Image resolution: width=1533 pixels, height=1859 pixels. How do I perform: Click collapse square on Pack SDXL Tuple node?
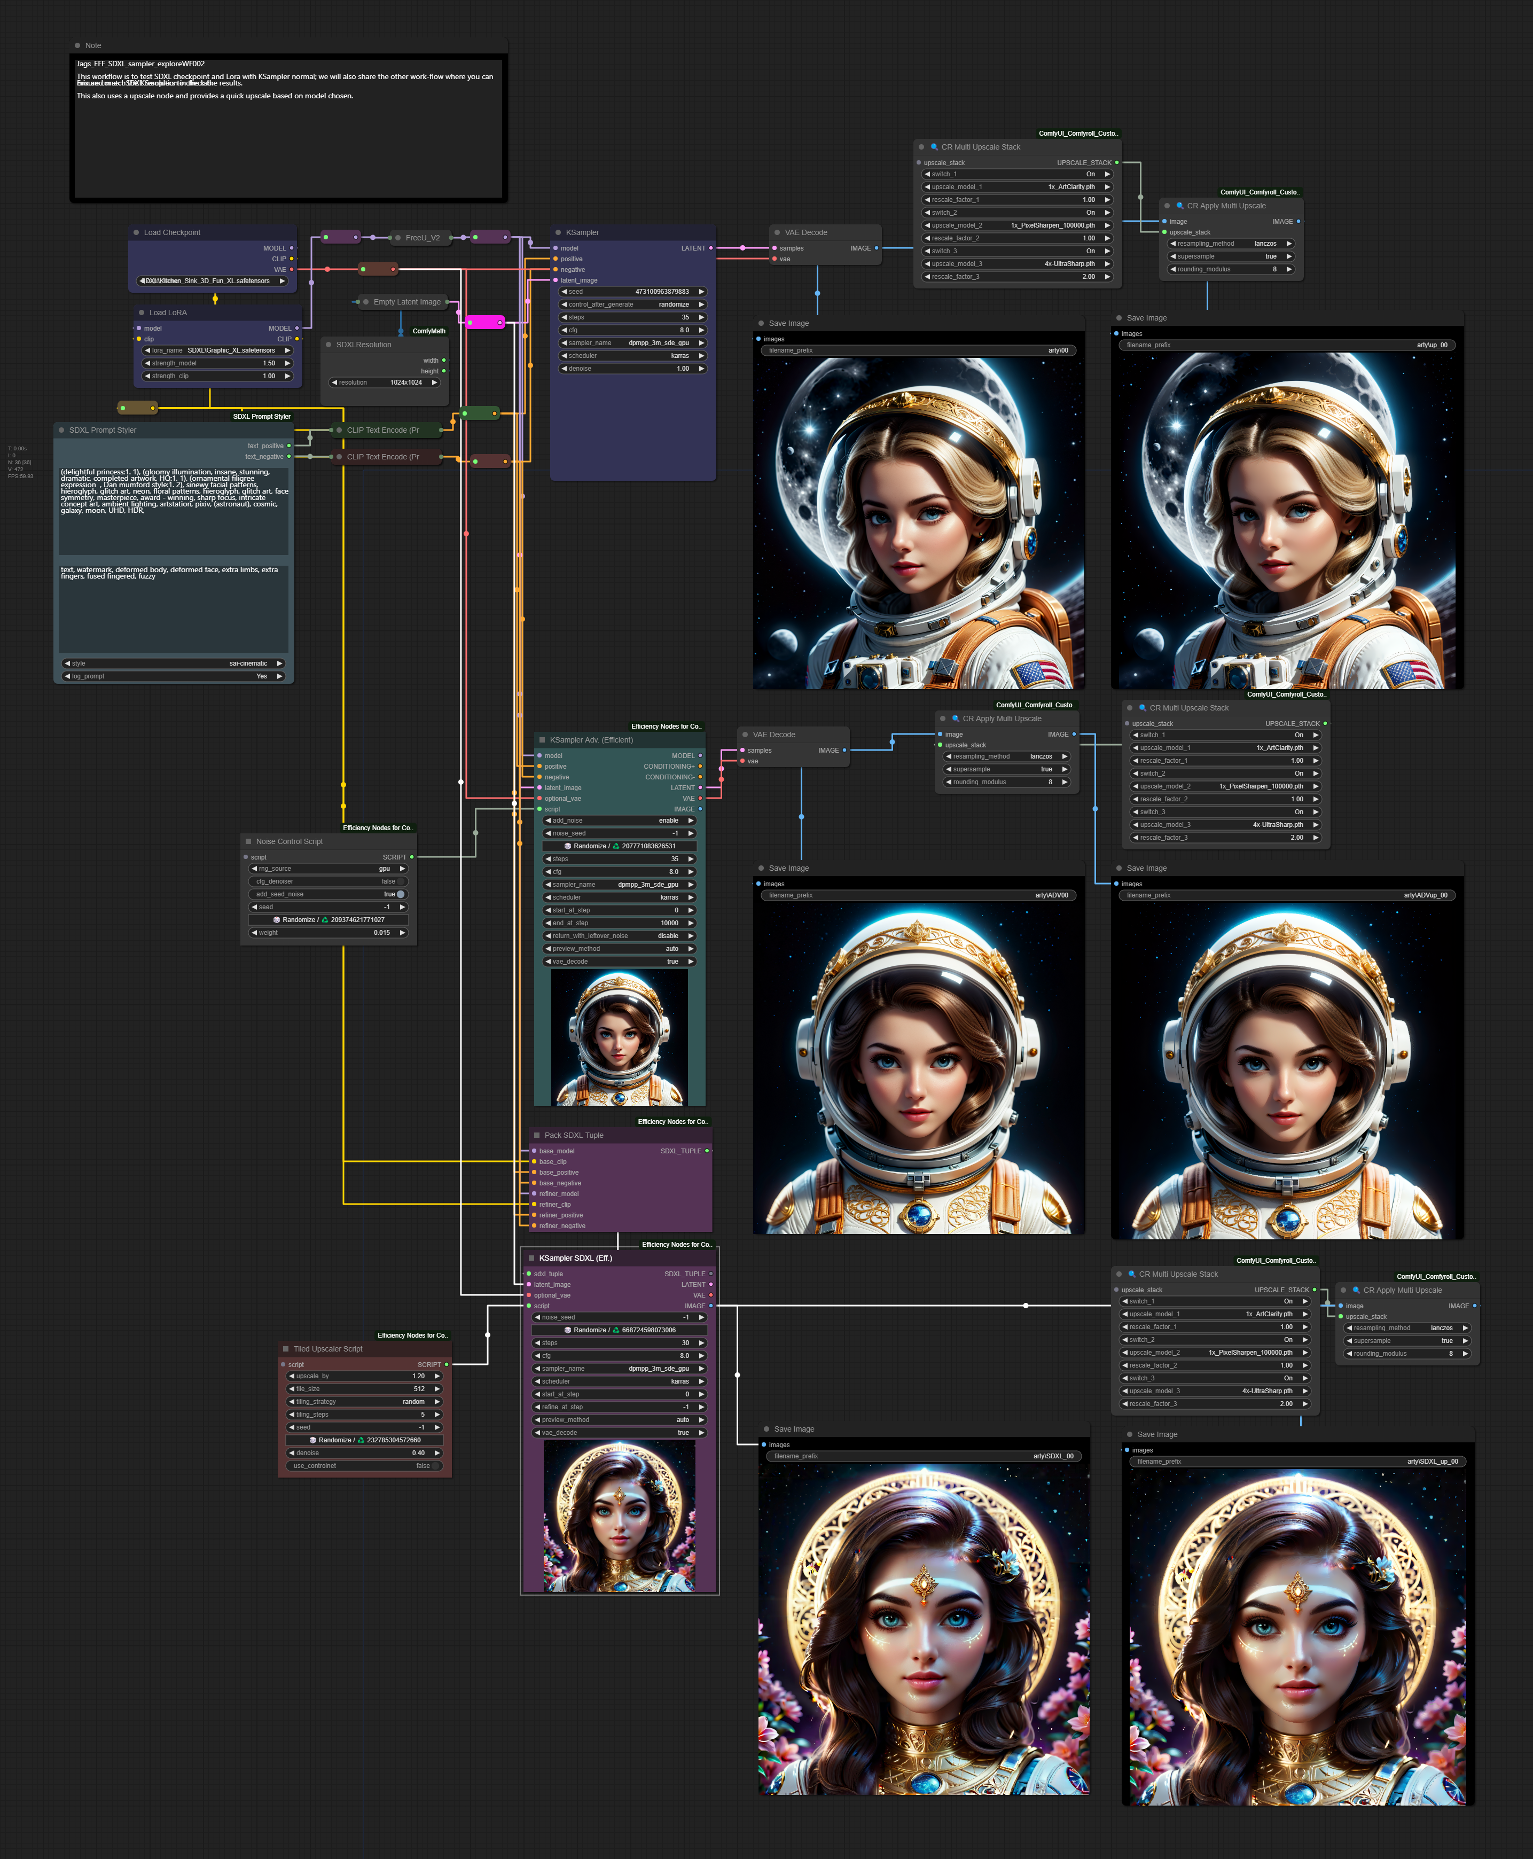click(x=536, y=1135)
